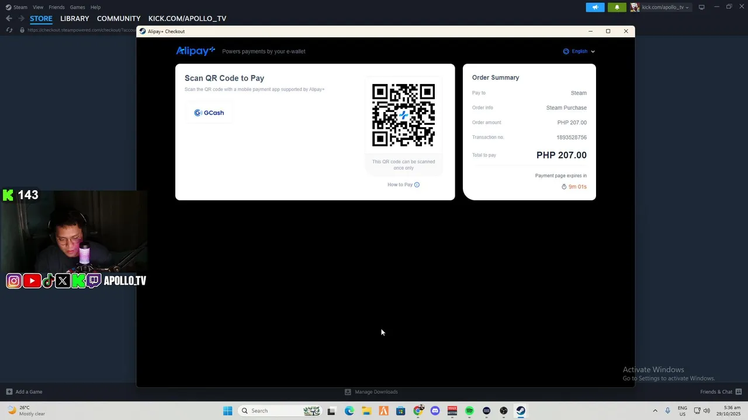Click Steam page reload icon

(x=9, y=30)
